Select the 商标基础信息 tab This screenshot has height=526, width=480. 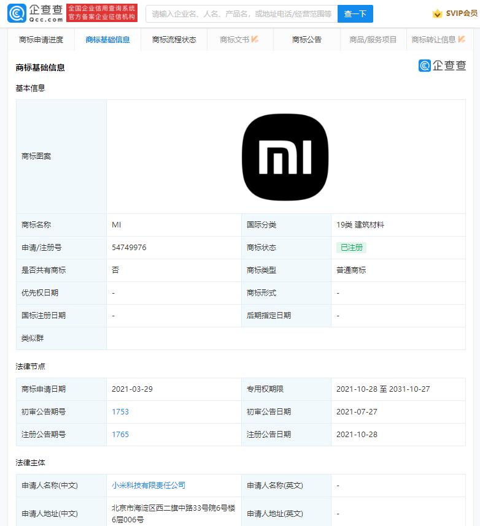[x=107, y=40]
